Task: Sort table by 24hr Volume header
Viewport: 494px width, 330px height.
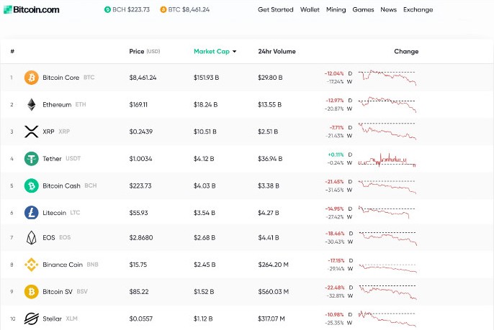Action: coord(277,51)
